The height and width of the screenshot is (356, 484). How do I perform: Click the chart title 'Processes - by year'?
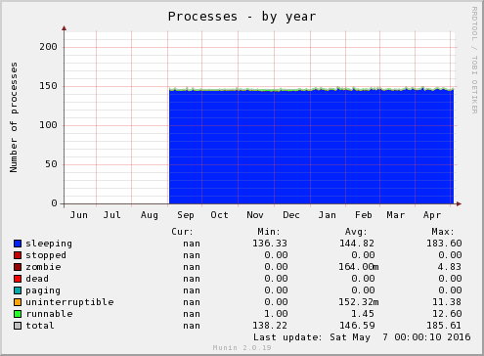click(242, 17)
